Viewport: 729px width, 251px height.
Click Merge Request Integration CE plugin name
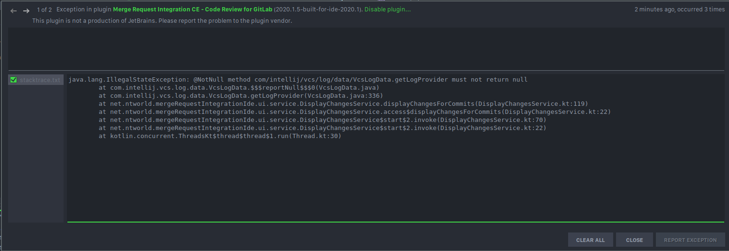[x=192, y=9]
